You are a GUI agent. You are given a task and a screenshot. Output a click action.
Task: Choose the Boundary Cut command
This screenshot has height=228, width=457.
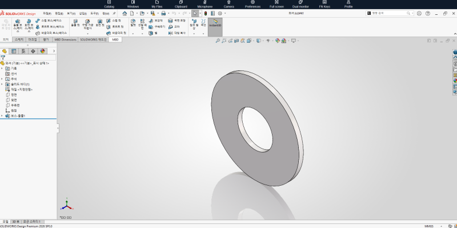click(x=117, y=33)
